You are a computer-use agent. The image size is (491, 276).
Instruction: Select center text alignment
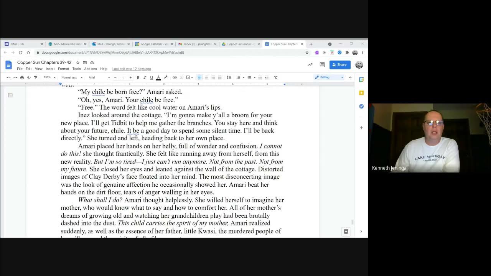click(x=206, y=77)
